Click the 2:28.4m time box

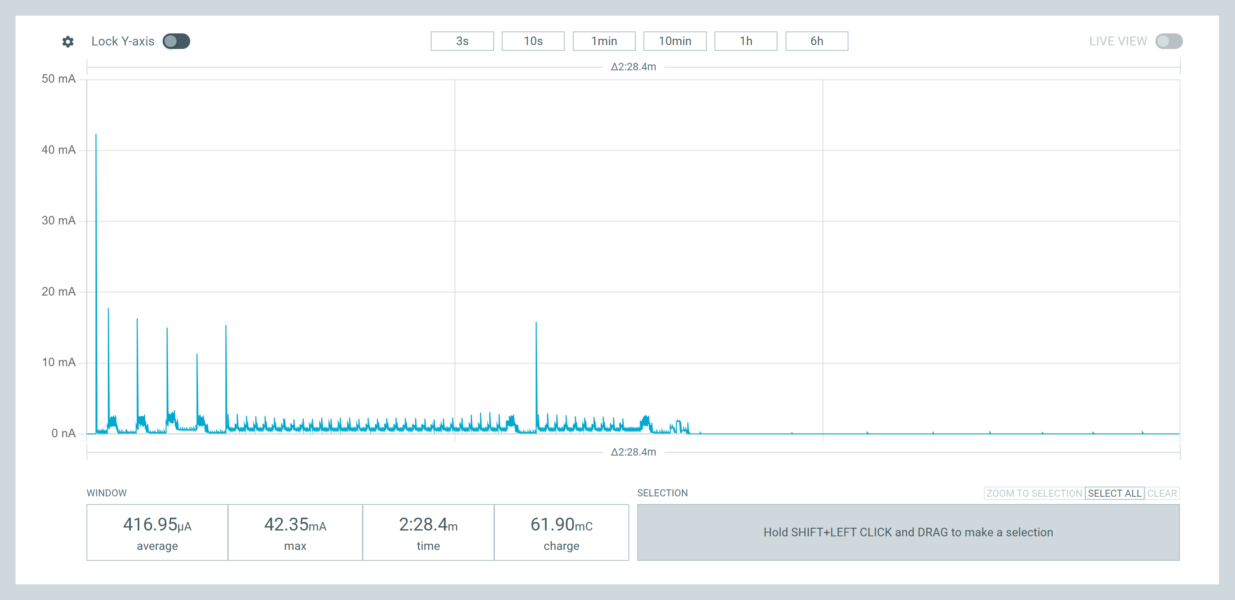click(x=428, y=532)
